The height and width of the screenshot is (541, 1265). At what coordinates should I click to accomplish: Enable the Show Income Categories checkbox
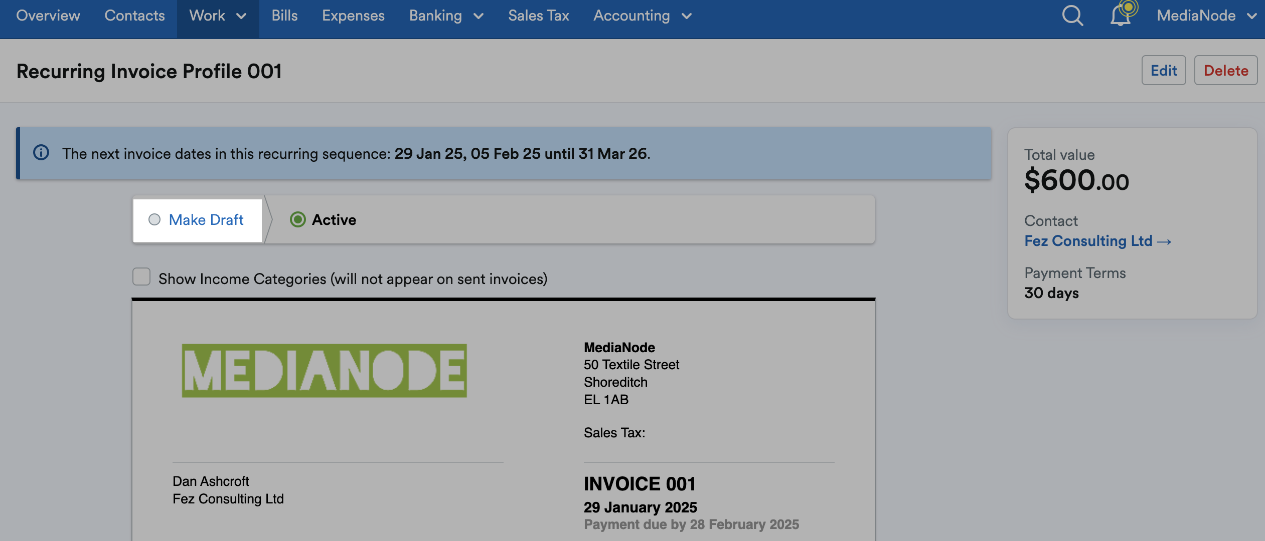(x=141, y=277)
